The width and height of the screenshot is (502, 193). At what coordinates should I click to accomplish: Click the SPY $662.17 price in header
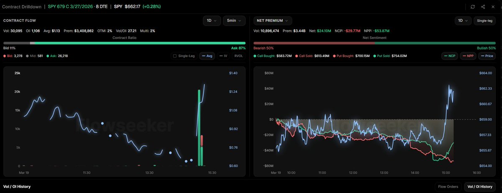(128, 7)
